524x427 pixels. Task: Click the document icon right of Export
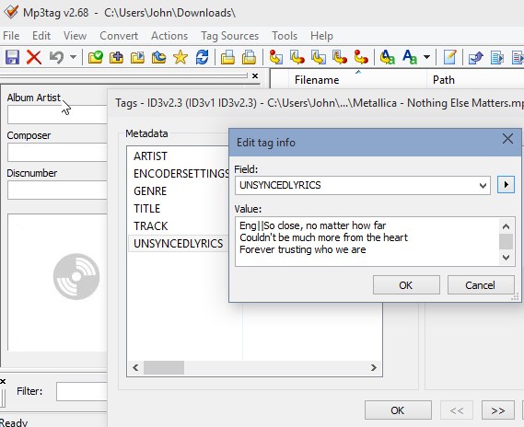pos(497,57)
